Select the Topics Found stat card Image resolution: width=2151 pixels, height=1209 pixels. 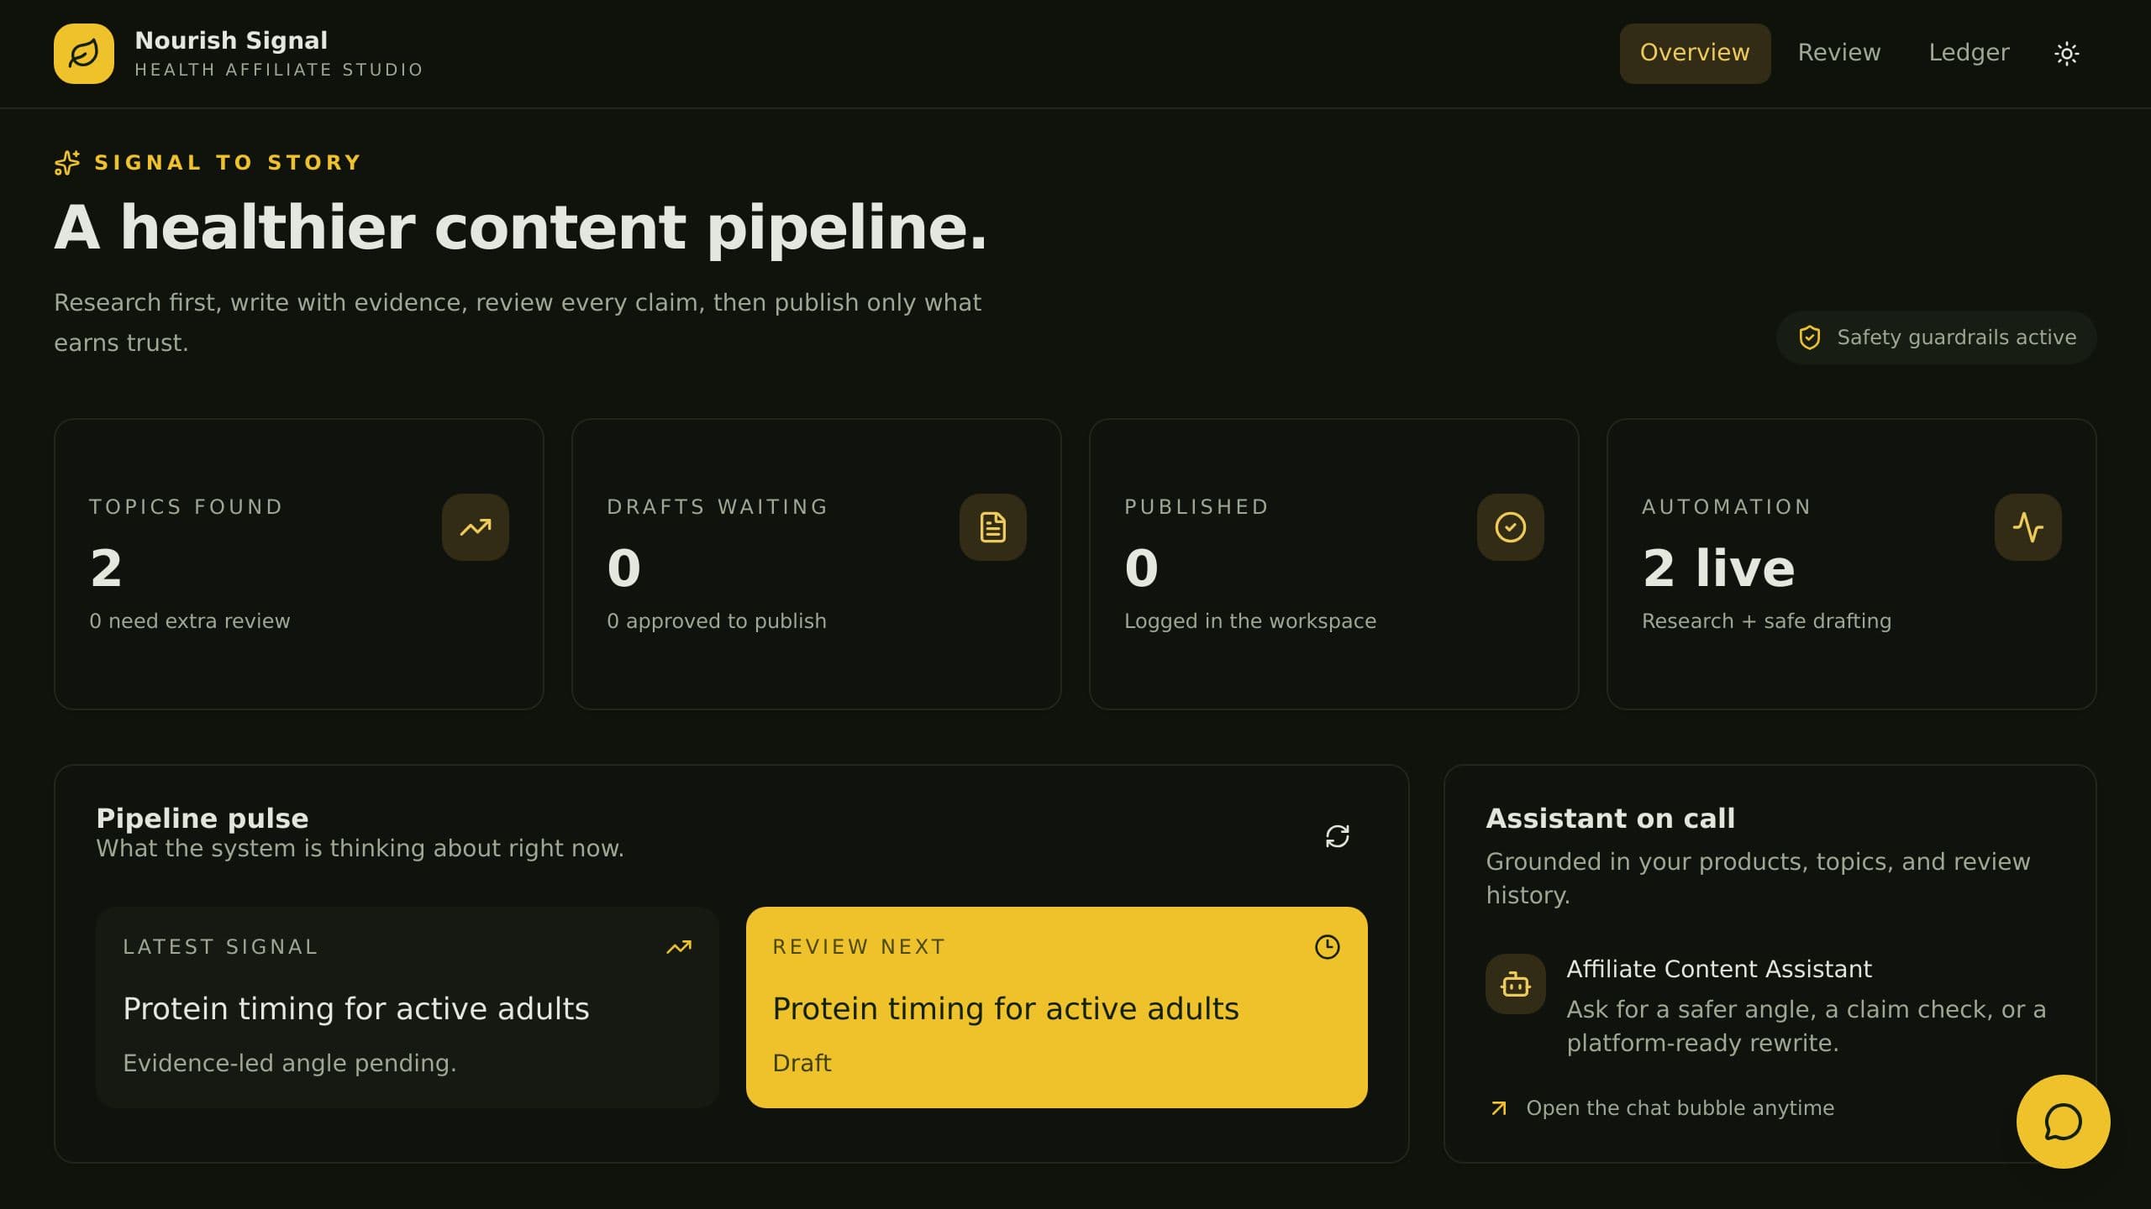coord(299,564)
